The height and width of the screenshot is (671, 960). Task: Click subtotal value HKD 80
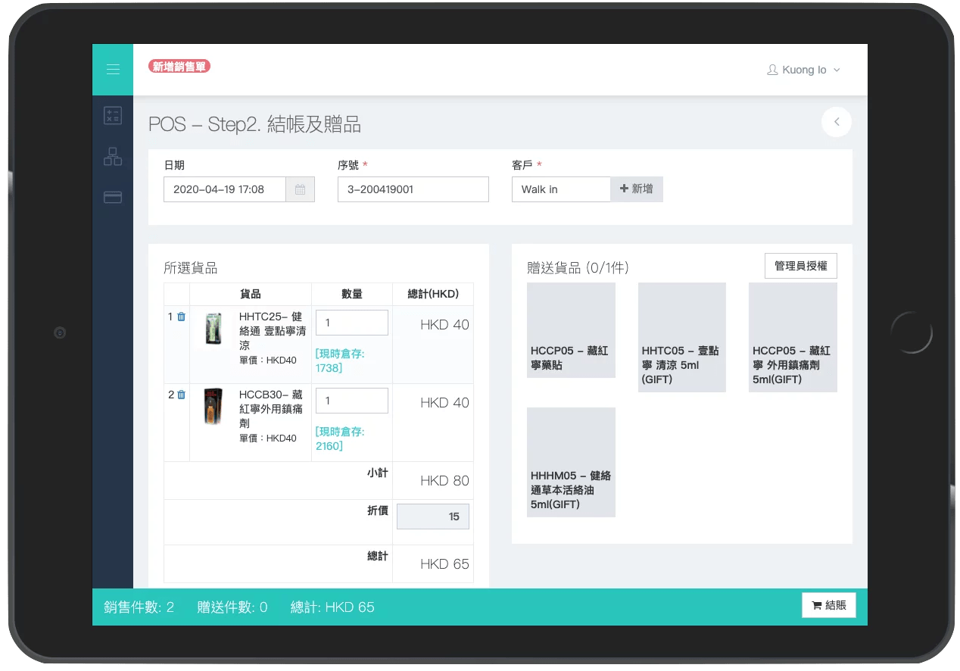click(x=444, y=481)
